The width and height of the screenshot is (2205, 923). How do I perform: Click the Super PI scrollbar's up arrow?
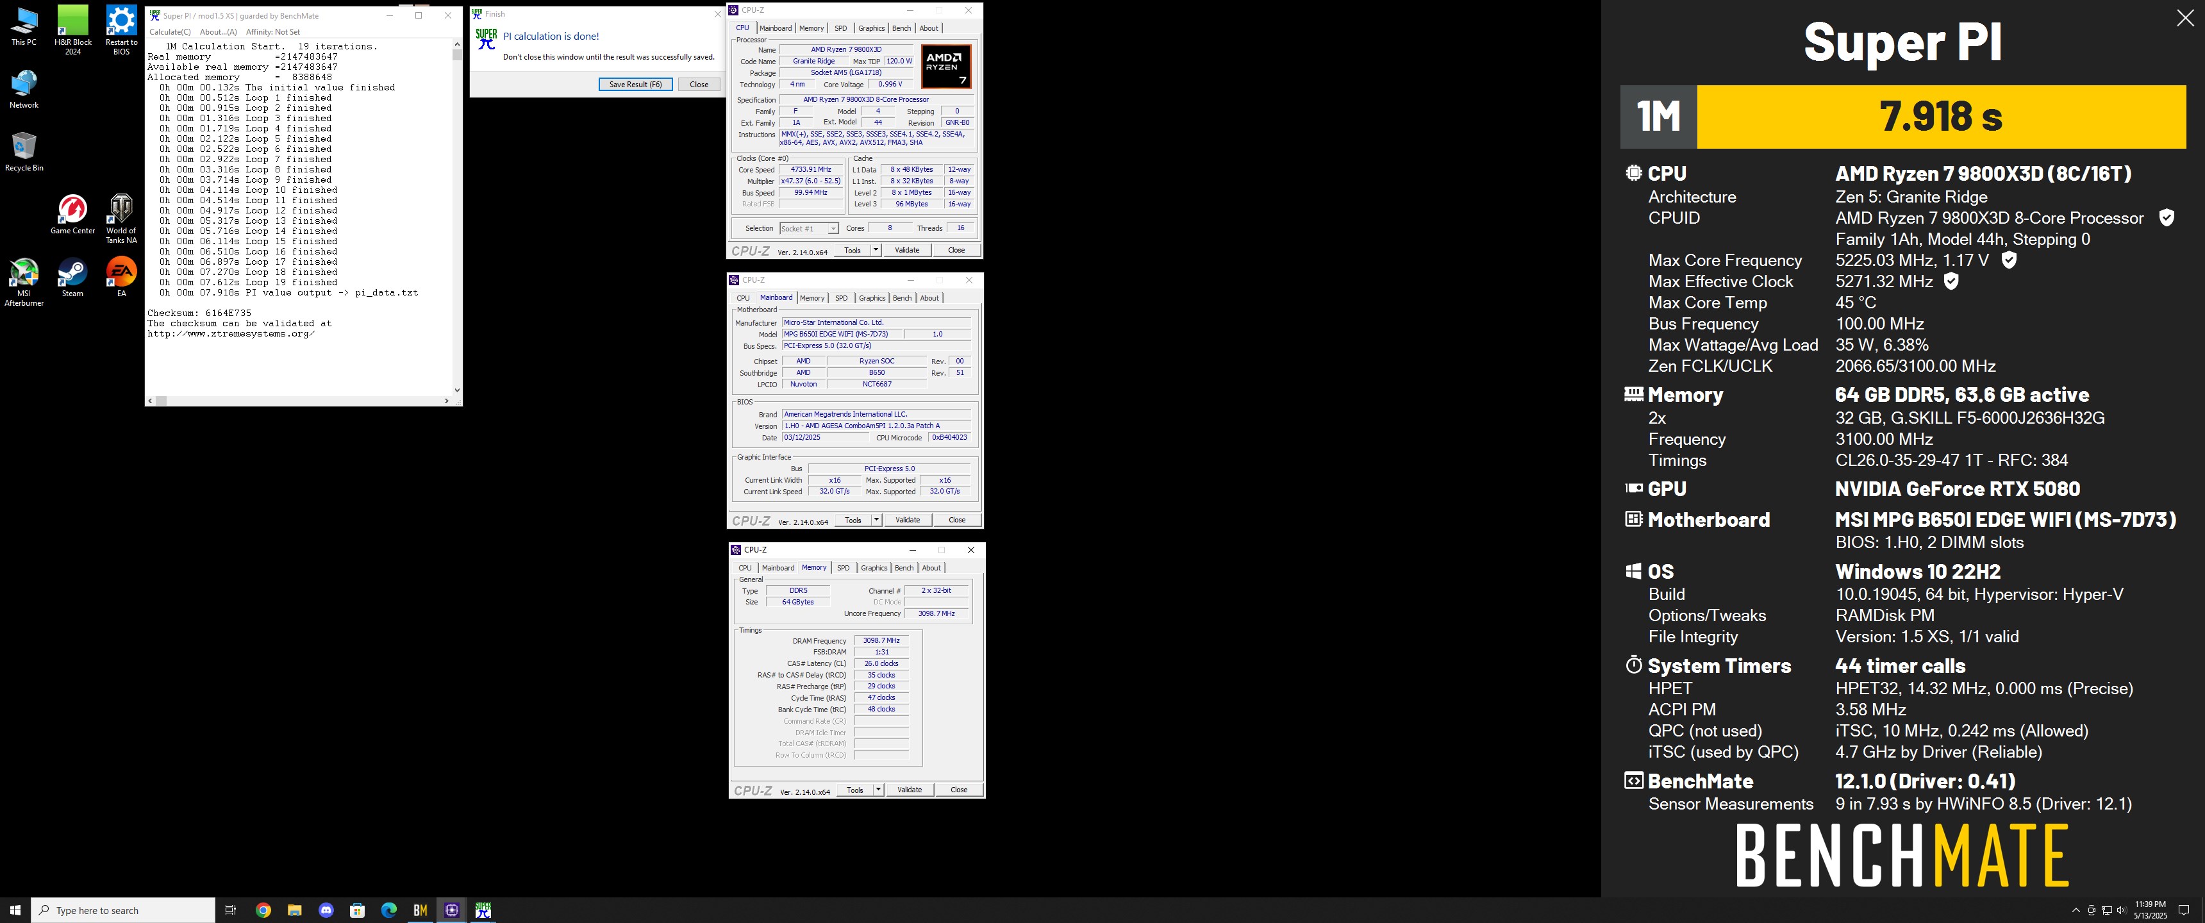(x=457, y=44)
